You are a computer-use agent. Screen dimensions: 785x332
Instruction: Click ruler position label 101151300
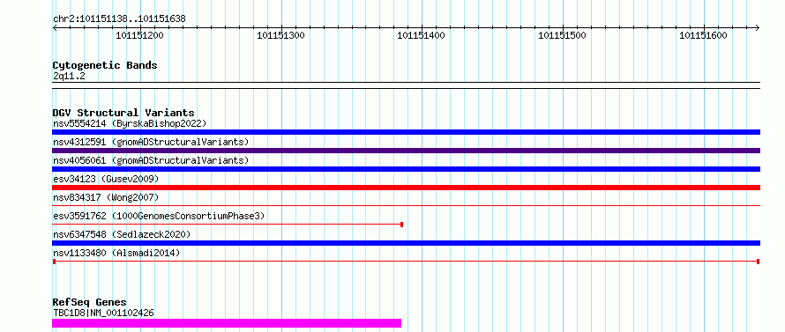pos(280,35)
